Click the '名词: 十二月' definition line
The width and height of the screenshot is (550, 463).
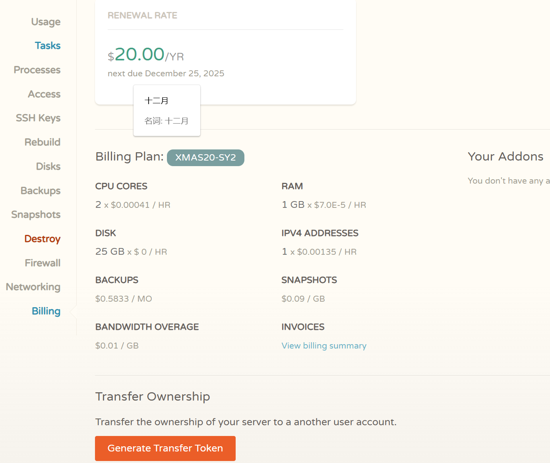click(167, 121)
